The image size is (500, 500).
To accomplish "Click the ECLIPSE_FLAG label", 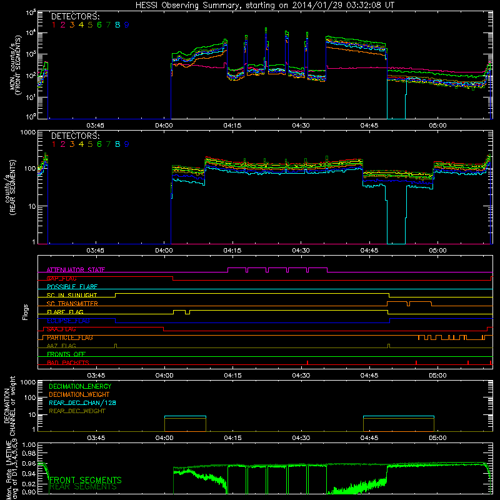I will [x=68, y=321].
